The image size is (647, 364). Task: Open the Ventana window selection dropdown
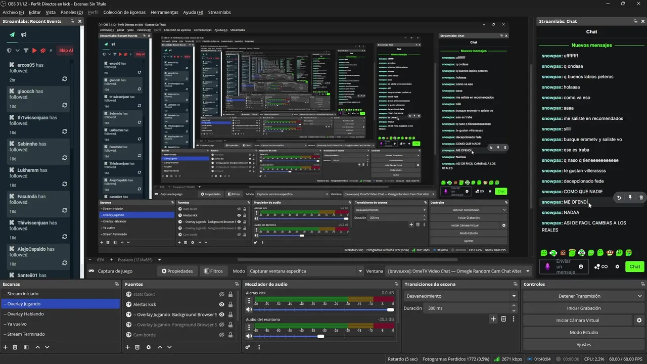coord(459,271)
